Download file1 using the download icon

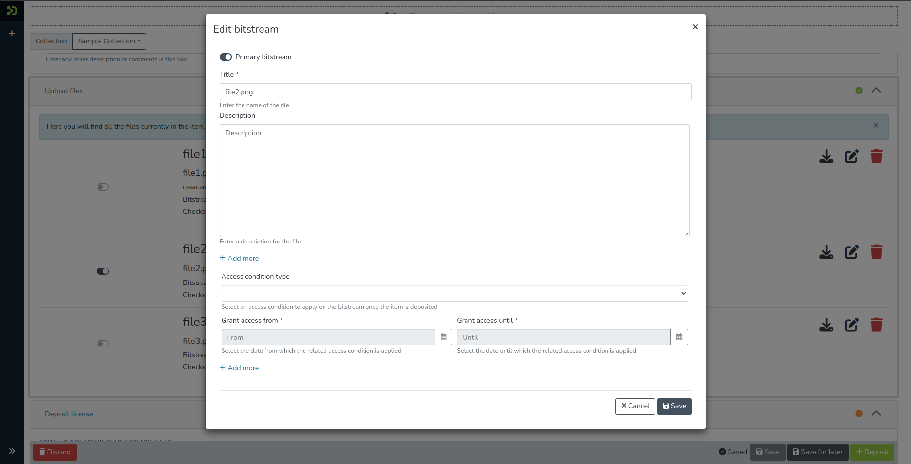click(826, 157)
